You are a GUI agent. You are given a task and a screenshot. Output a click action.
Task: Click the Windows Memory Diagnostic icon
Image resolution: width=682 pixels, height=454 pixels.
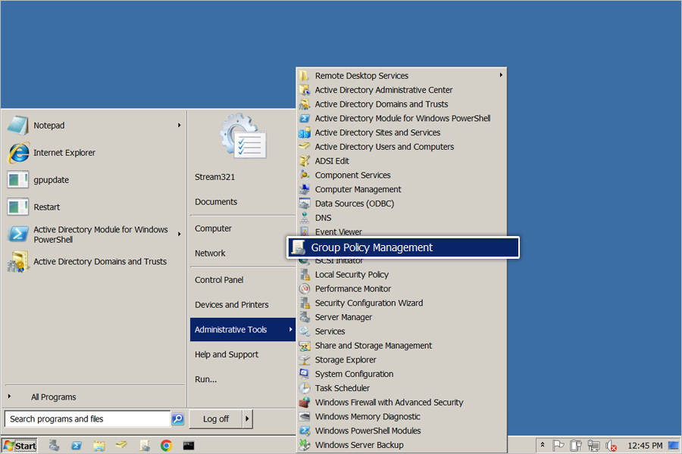tap(305, 417)
